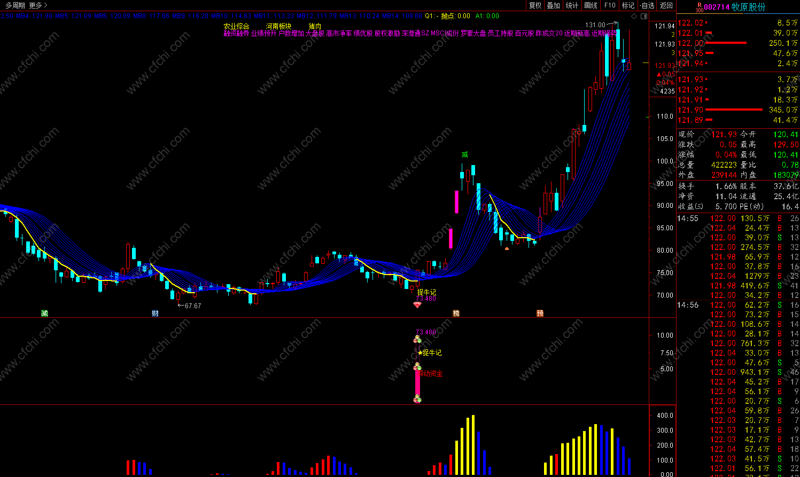
Task: Click the star 捉牛记 label in the indicator pane
Action: tap(430, 353)
